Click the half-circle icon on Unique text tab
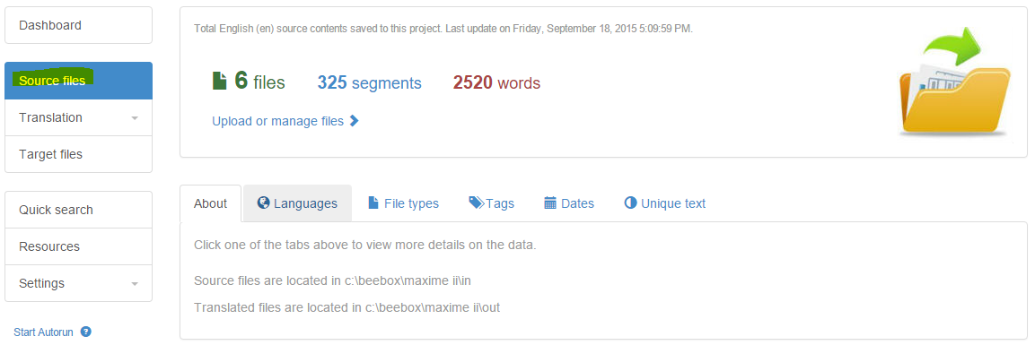This screenshot has height=345, width=1035. (630, 203)
